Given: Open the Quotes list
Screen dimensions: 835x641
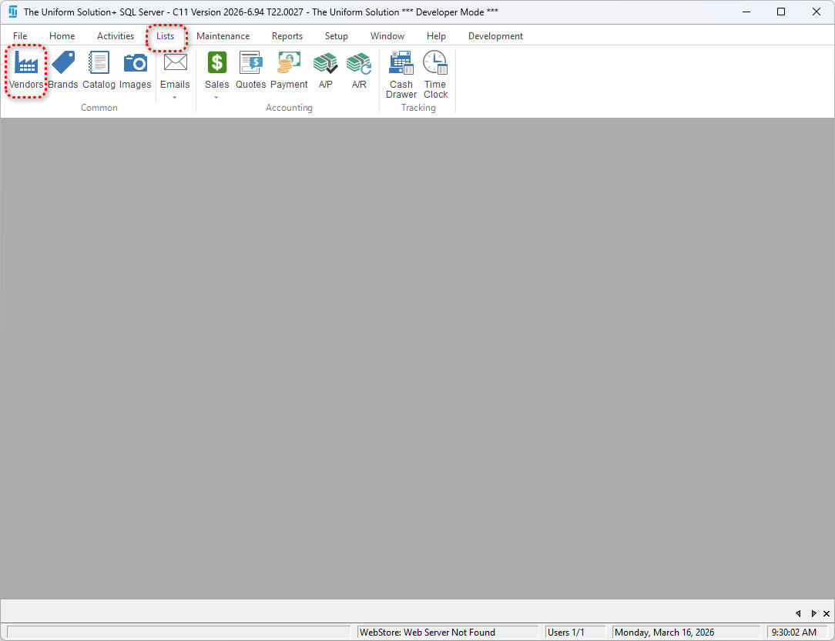Looking at the screenshot, I should tap(250, 71).
